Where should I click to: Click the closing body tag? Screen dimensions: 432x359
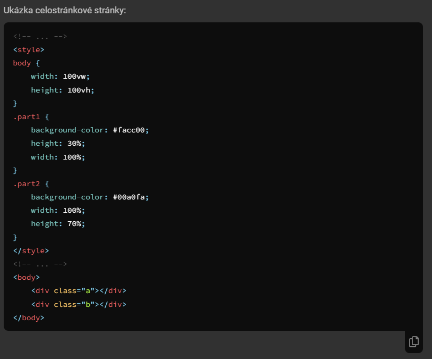point(29,318)
